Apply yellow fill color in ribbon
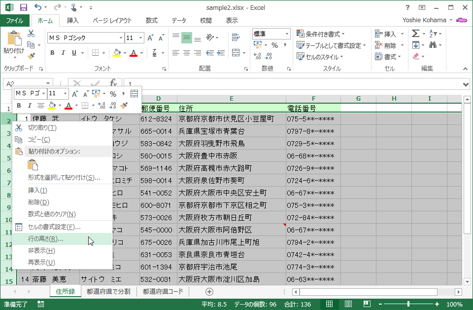Screen dimensions: 473x310 [x=117, y=53]
